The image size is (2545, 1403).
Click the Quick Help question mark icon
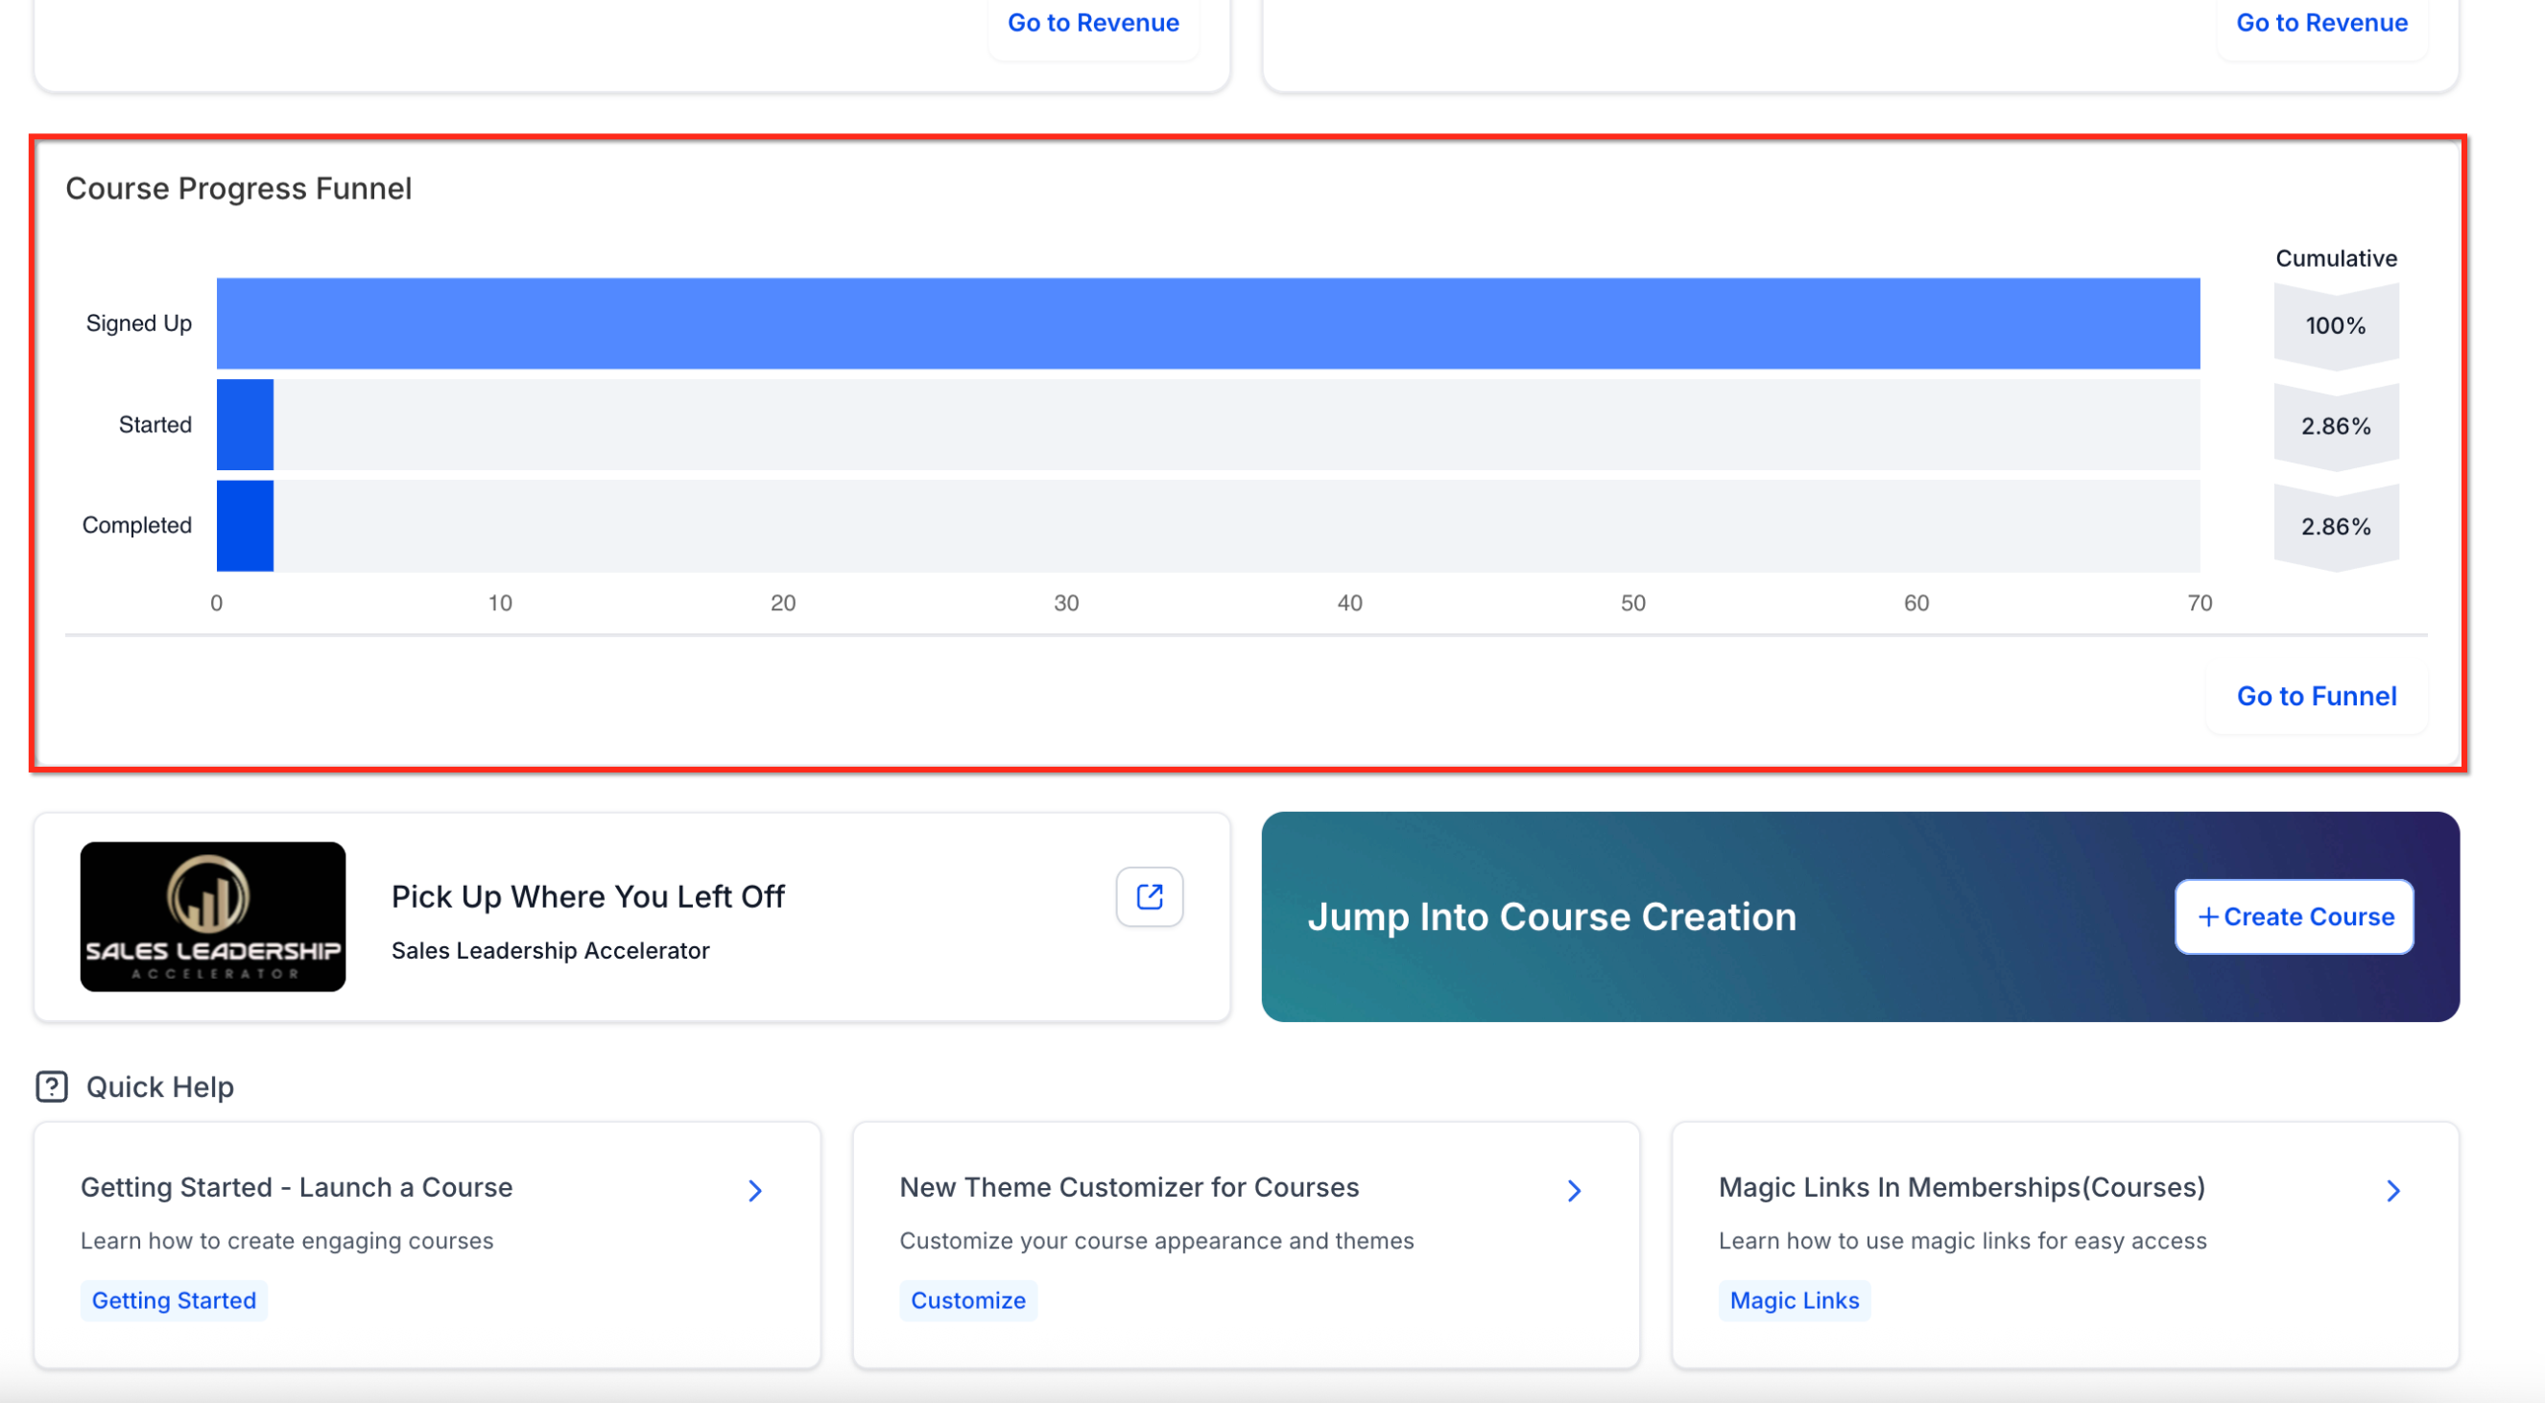52,1086
